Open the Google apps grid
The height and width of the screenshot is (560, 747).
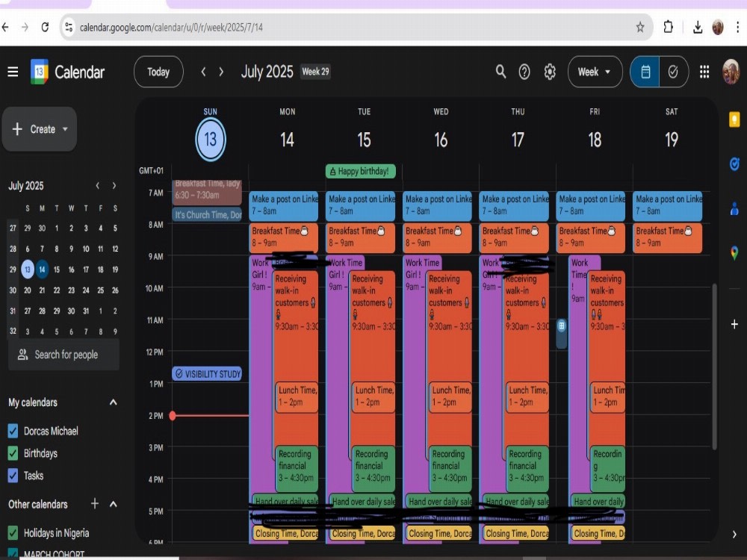coord(704,72)
